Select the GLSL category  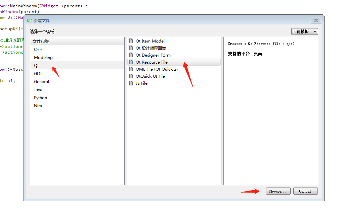tap(77, 73)
